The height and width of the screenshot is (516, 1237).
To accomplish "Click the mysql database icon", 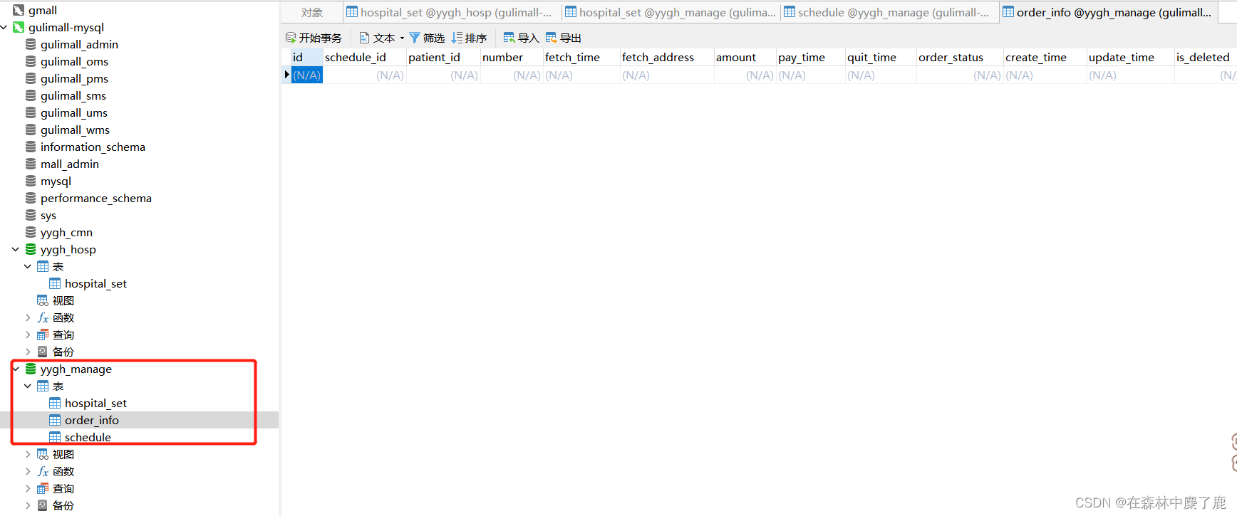I will pos(31,181).
